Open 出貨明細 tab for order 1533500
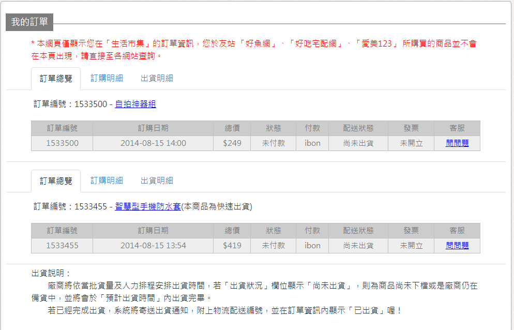The height and width of the screenshot is (330, 514). (157, 78)
